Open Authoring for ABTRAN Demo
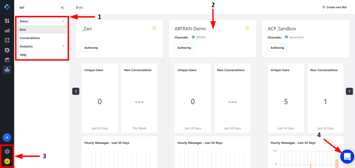 click(184, 48)
